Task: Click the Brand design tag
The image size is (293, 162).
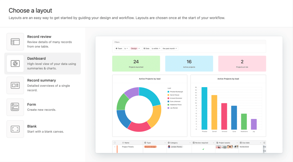Action: pyautogui.click(x=150, y=147)
